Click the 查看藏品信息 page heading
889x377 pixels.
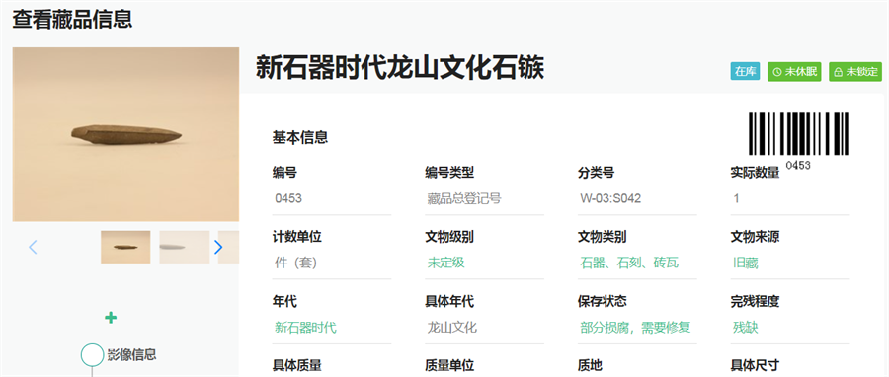click(x=72, y=20)
